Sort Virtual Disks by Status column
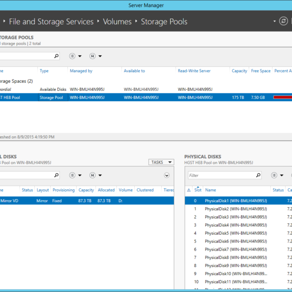The image size is (292, 292). (x=27, y=190)
